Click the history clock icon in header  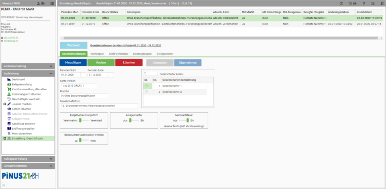point(350,4)
